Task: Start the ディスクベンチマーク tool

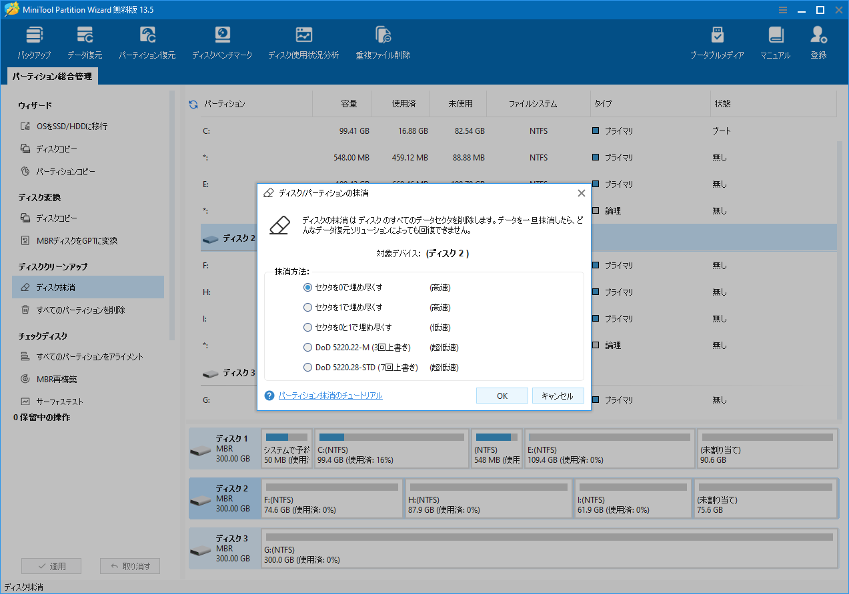Action: [222, 40]
